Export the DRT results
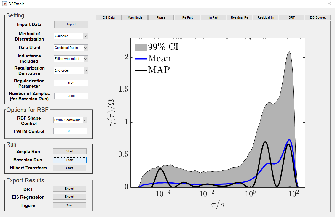This screenshot has height=217, width=335. [x=69, y=189]
